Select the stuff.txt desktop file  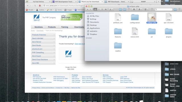pyautogui.click(x=170, y=90)
